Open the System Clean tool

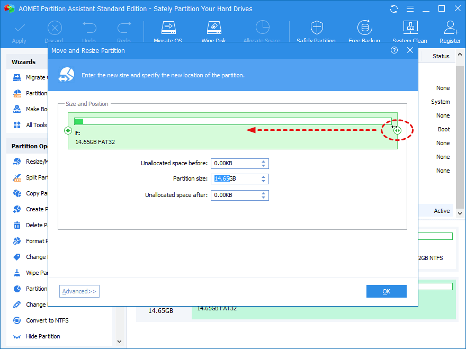(x=410, y=28)
